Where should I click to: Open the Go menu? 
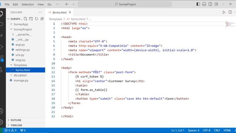click(x=49, y=4)
